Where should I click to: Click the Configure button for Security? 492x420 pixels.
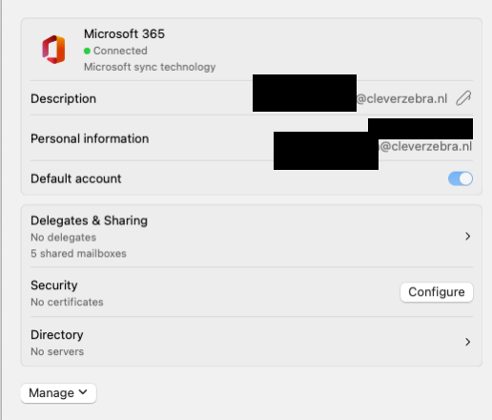tap(437, 292)
